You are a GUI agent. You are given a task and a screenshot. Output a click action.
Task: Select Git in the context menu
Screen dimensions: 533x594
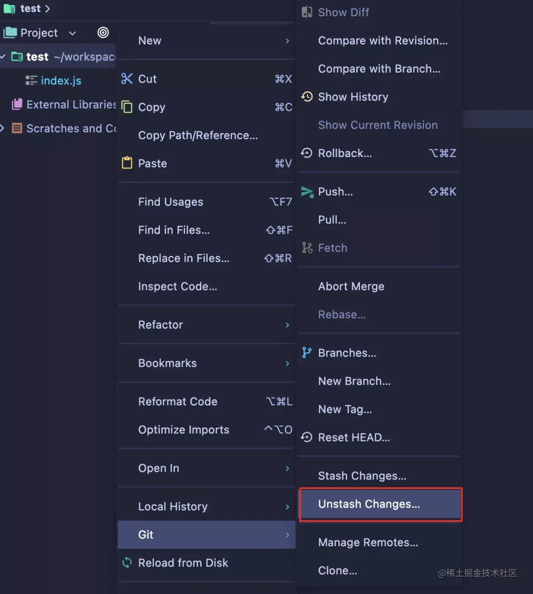(207, 535)
